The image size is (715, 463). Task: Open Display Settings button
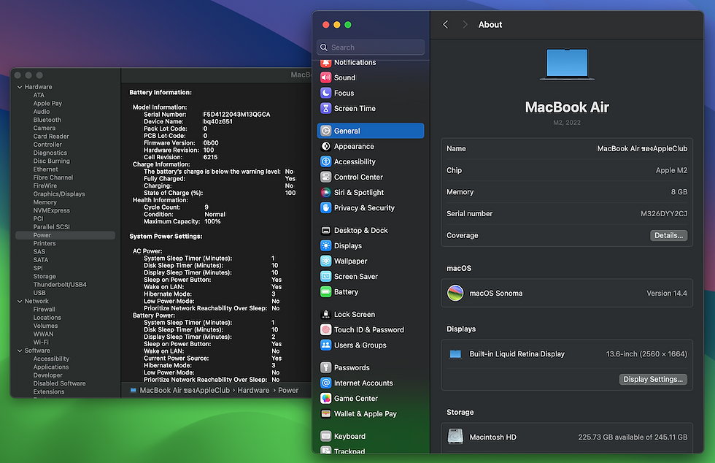tap(653, 380)
